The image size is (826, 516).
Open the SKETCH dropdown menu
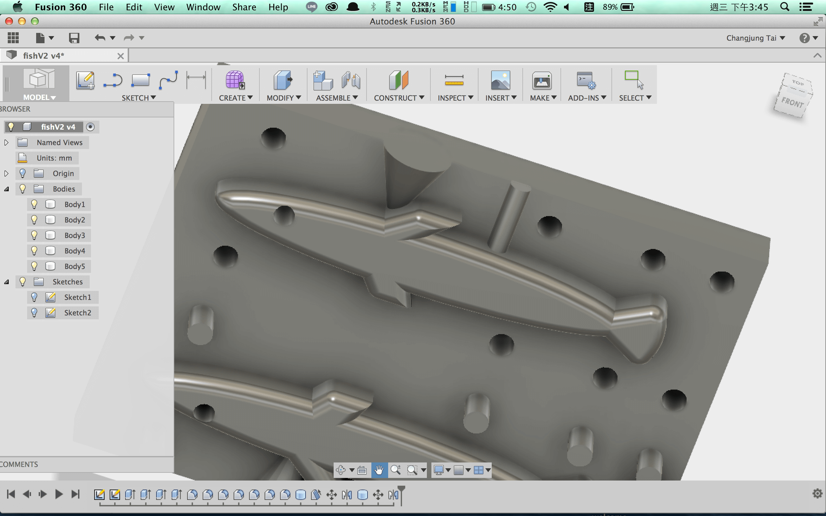point(138,98)
